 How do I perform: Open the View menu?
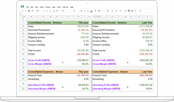tap(36, 7)
